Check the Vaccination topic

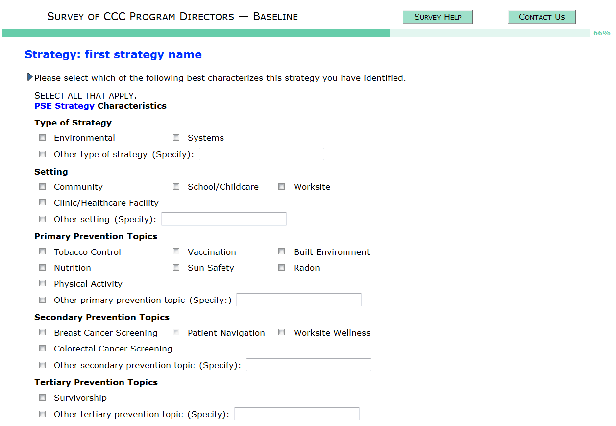click(x=176, y=251)
